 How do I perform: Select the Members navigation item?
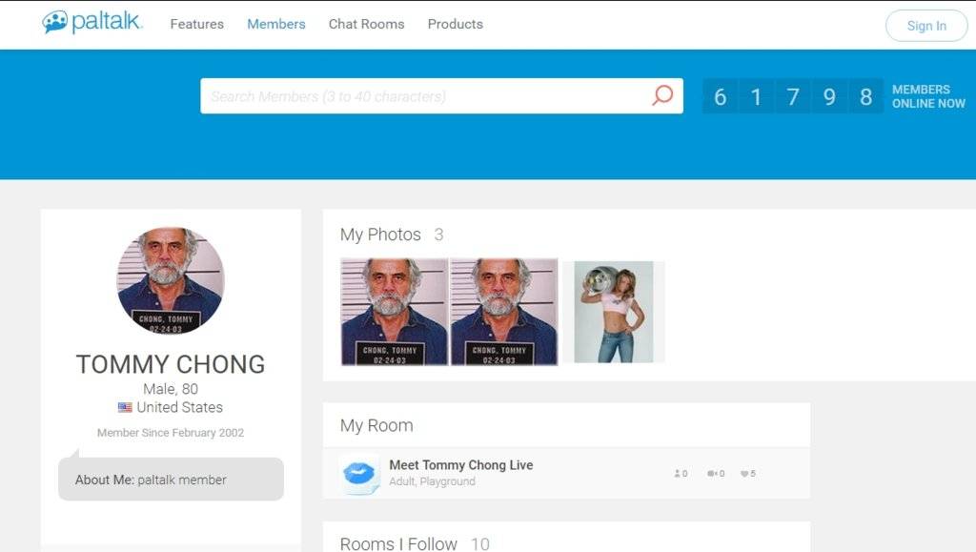click(275, 24)
